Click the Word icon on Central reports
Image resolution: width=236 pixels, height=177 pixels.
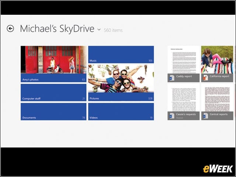205,116
